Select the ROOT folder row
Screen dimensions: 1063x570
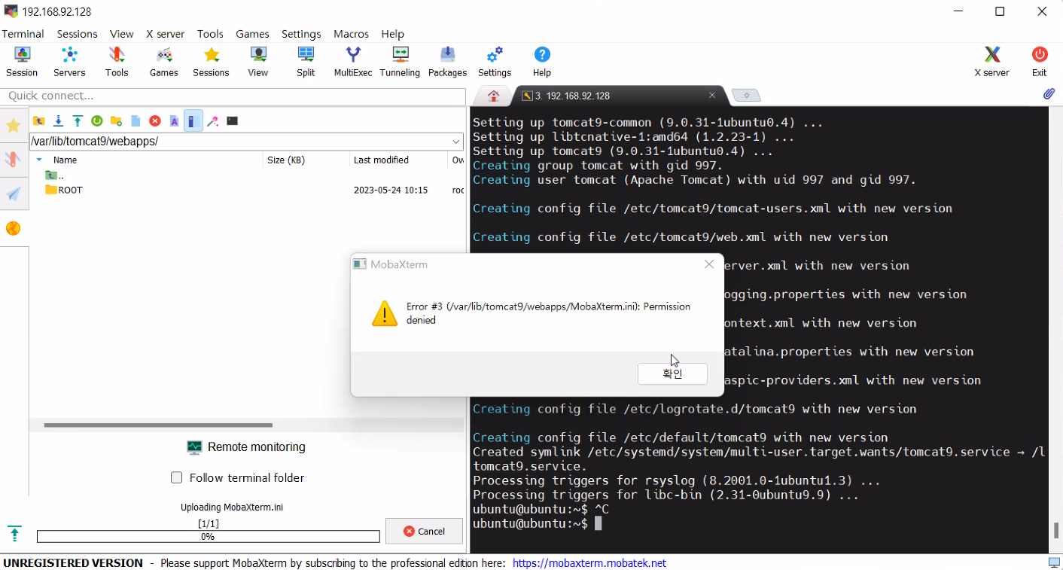coord(248,191)
